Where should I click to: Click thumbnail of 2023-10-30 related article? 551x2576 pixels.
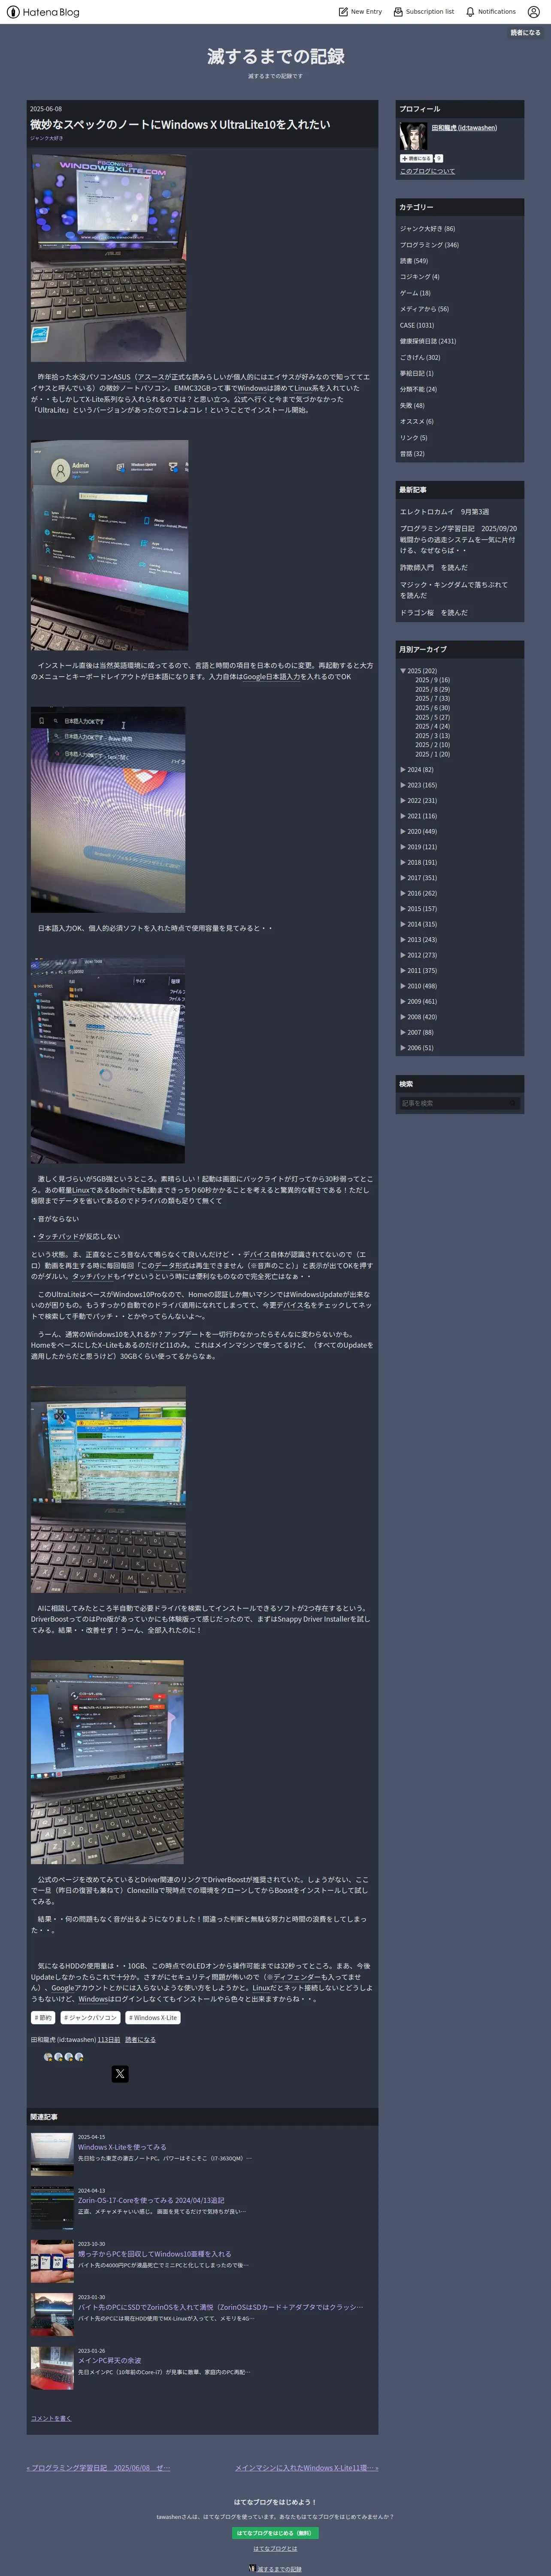[x=52, y=2261]
